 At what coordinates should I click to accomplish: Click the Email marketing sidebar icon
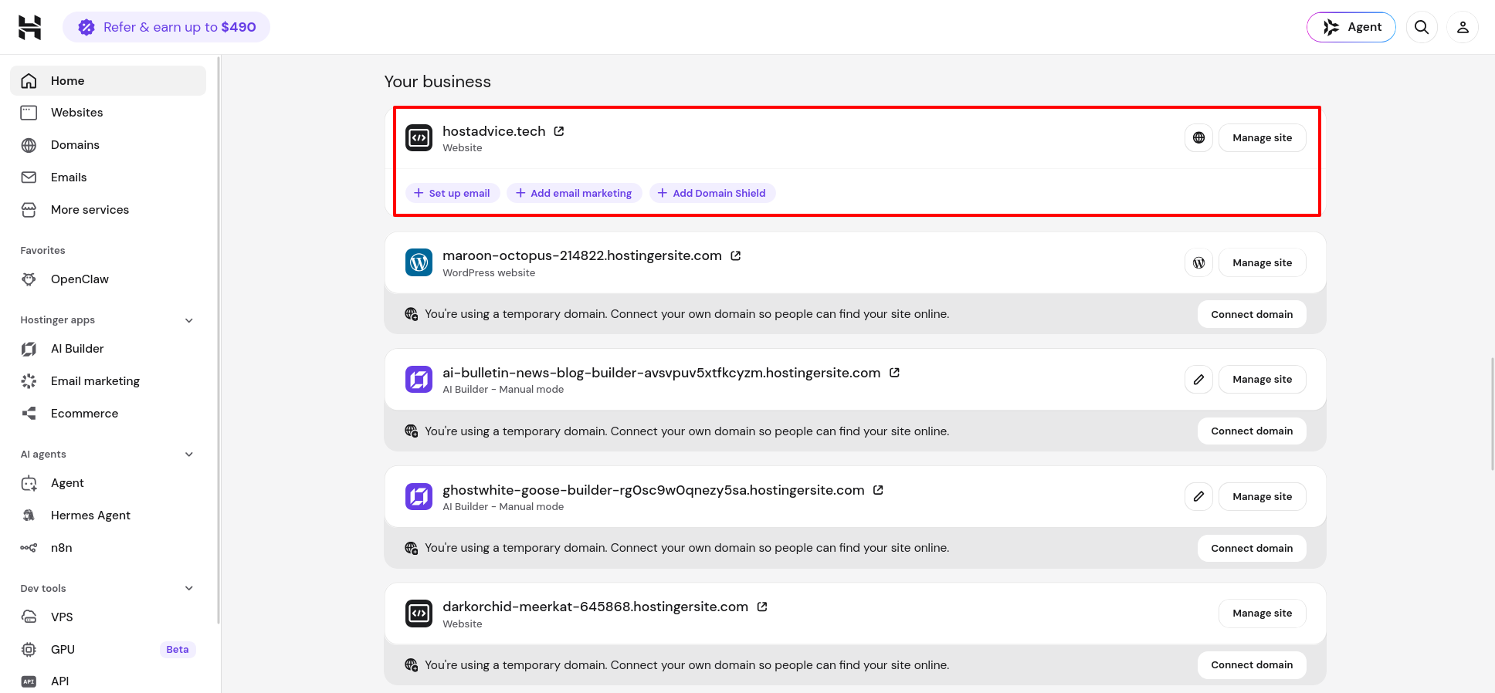[x=29, y=381]
